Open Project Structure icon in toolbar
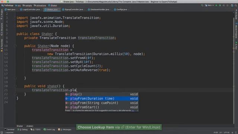Screen dimensions: 238x134 [x=232, y=5]
